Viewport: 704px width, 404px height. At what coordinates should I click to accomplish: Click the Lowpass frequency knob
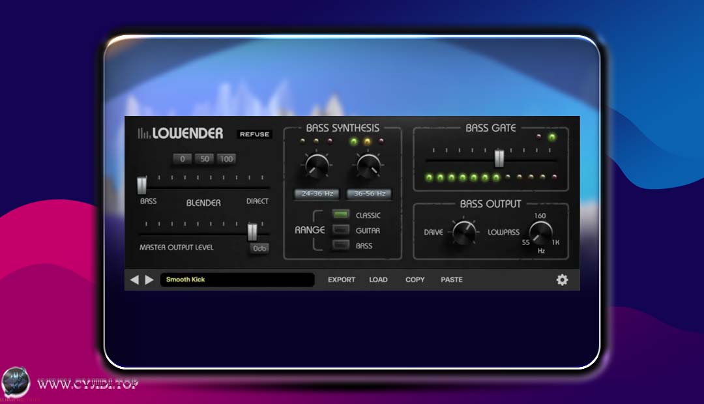(541, 231)
